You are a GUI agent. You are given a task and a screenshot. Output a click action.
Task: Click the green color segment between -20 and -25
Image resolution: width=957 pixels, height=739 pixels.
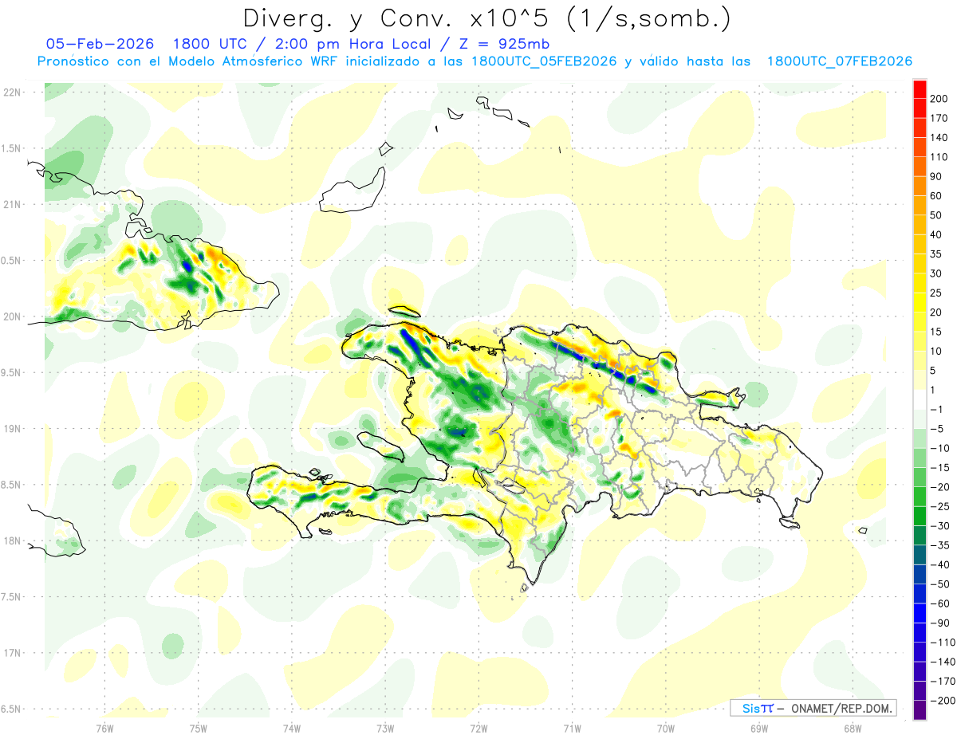pyautogui.click(x=920, y=497)
